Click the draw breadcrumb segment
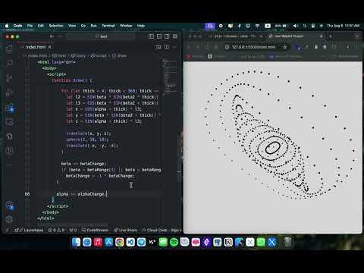This screenshot has height=273, width=364. [119, 55]
